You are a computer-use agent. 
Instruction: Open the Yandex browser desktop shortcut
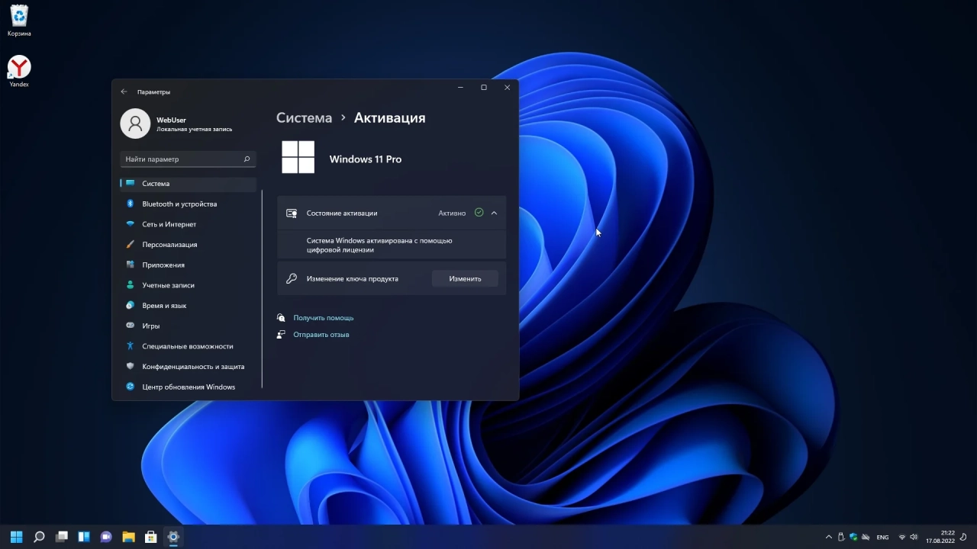coord(19,71)
